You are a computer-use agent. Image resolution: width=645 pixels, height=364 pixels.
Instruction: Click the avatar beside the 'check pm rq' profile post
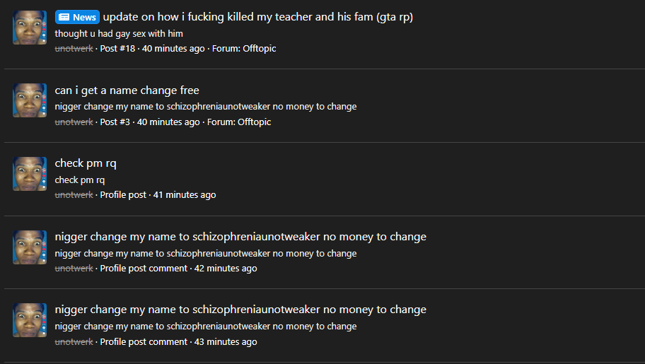(x=30, y=174)
